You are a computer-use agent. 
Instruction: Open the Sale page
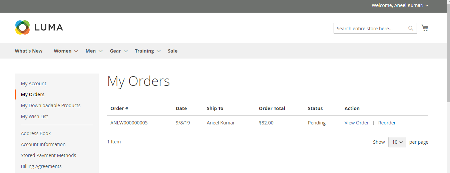[x=172, y=51]
